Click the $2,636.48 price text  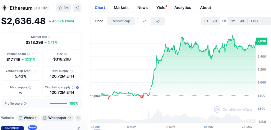click(23, 21)
